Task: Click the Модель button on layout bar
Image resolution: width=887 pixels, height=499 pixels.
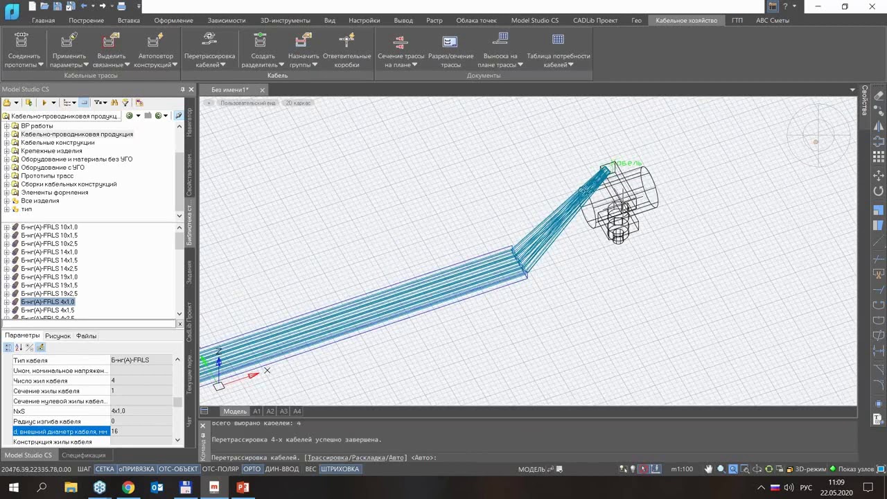Action: click(235, 411)
